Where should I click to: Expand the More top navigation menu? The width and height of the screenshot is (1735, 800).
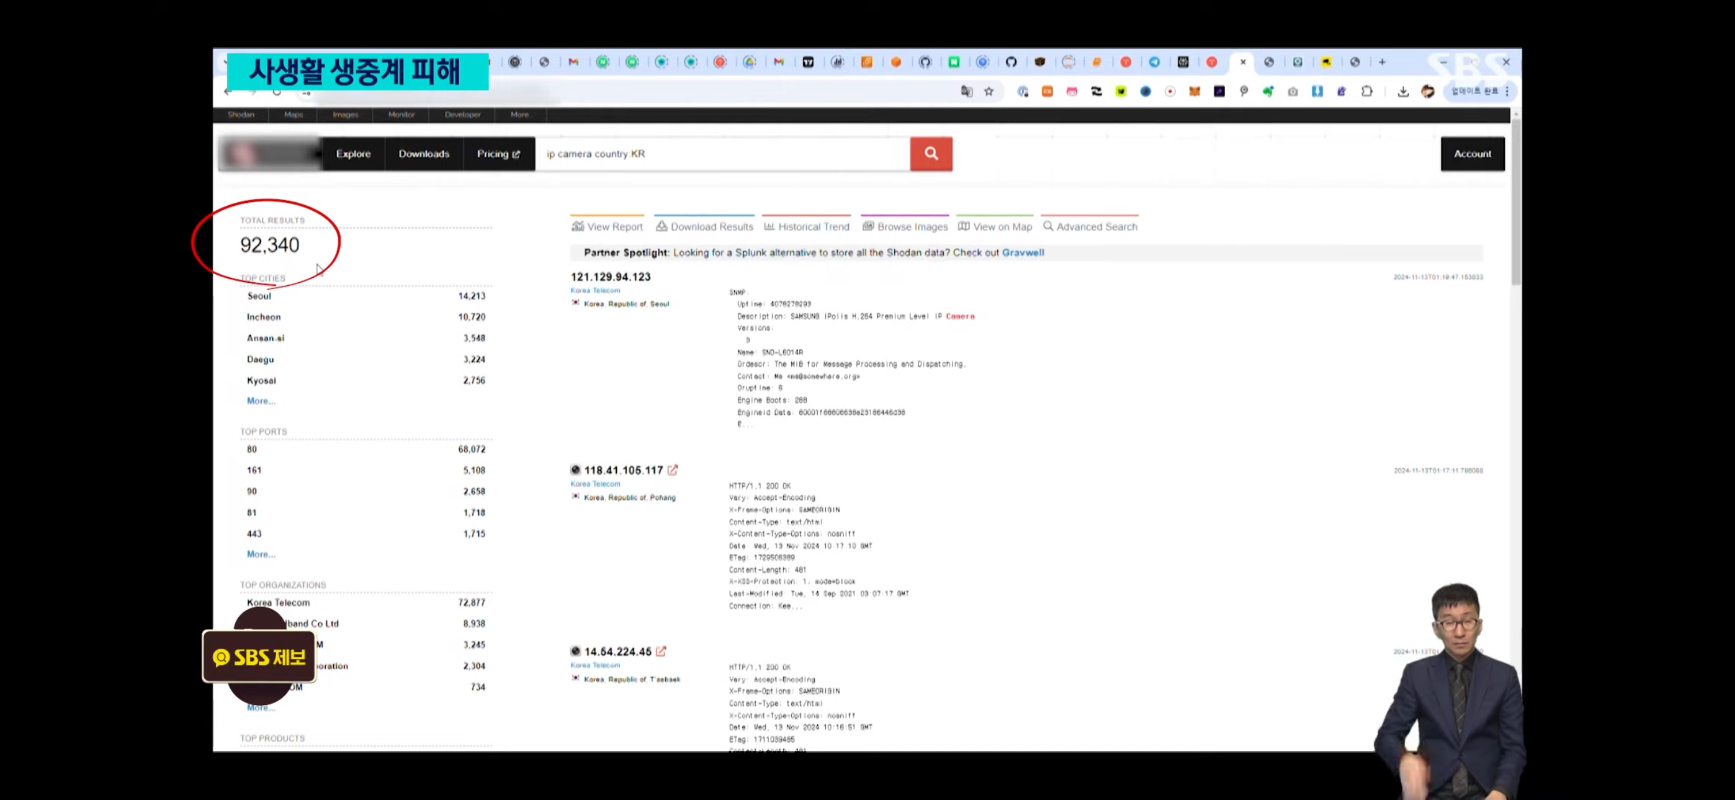(520, 115)
